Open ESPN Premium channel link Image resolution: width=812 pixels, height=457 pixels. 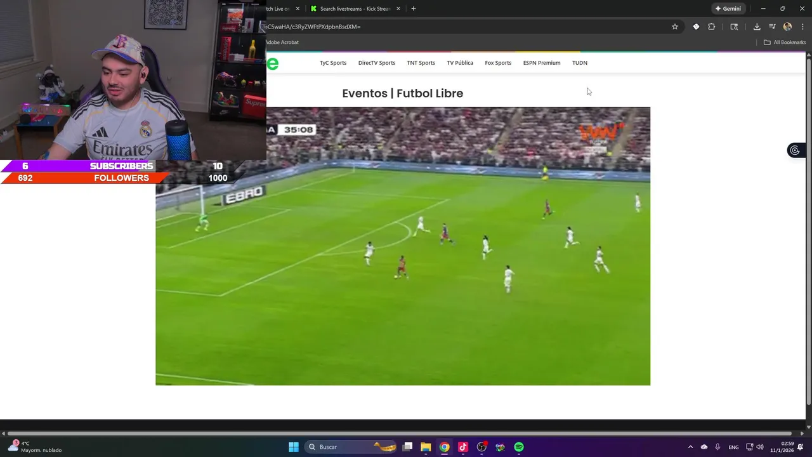pos(542,63)
